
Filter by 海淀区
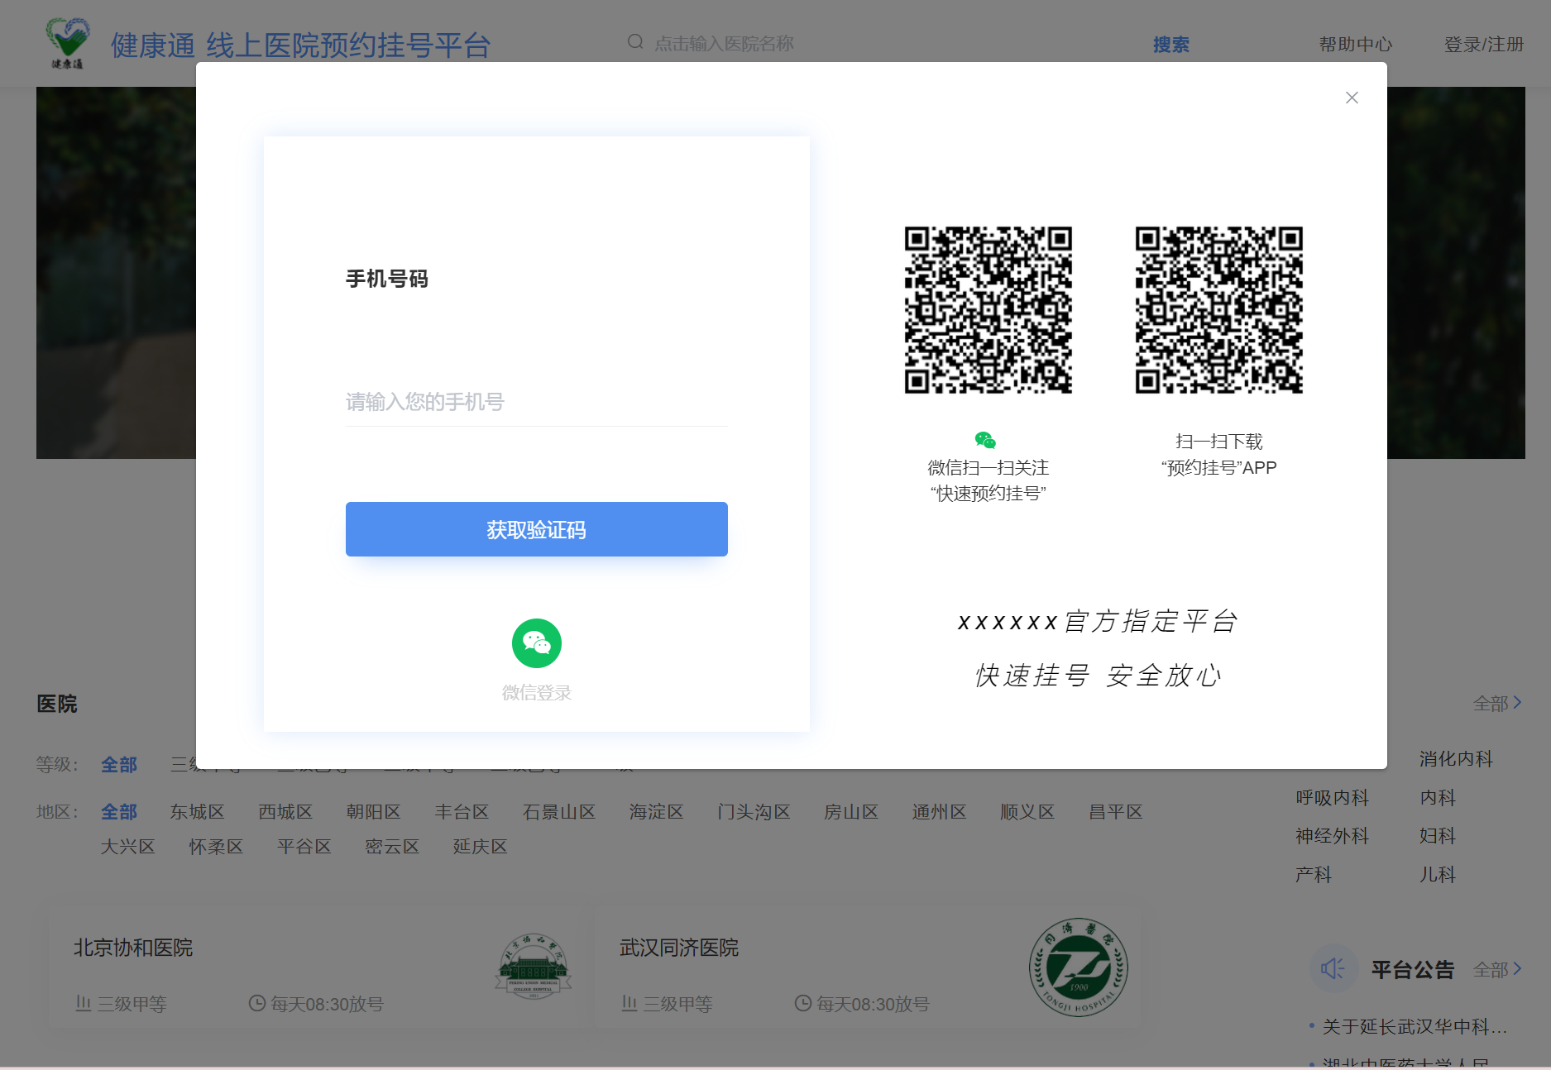[x=656, y=812]
